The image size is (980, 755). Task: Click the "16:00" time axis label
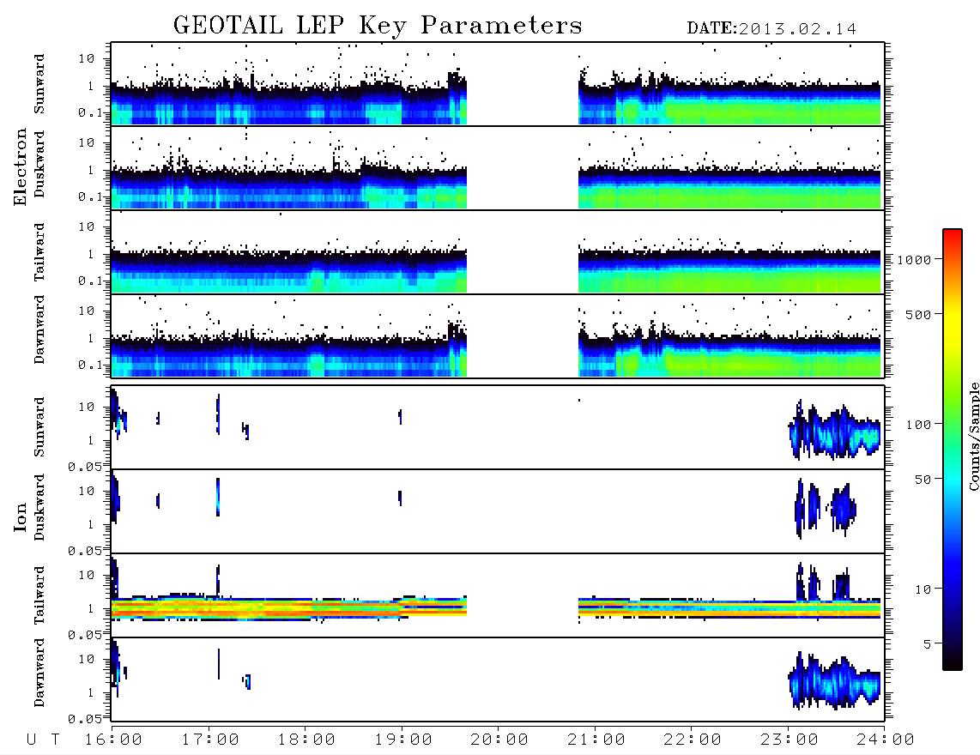(x=114, y=740)
